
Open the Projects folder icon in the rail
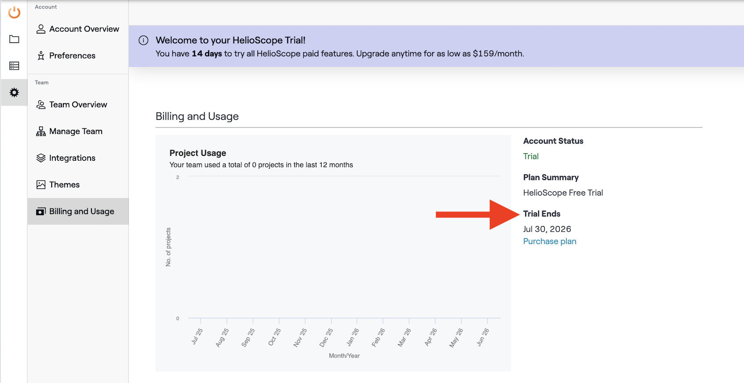tap(14, 39)
